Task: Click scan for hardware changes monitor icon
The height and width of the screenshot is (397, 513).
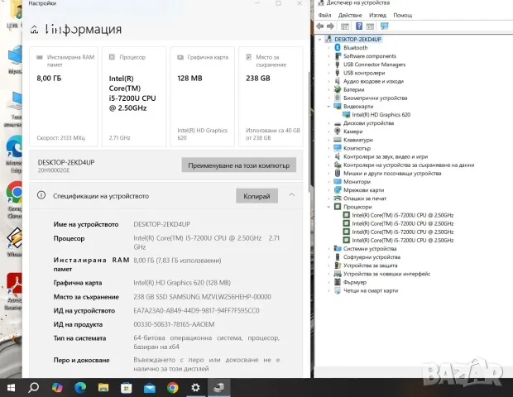Action: click(x=385, y=26)
